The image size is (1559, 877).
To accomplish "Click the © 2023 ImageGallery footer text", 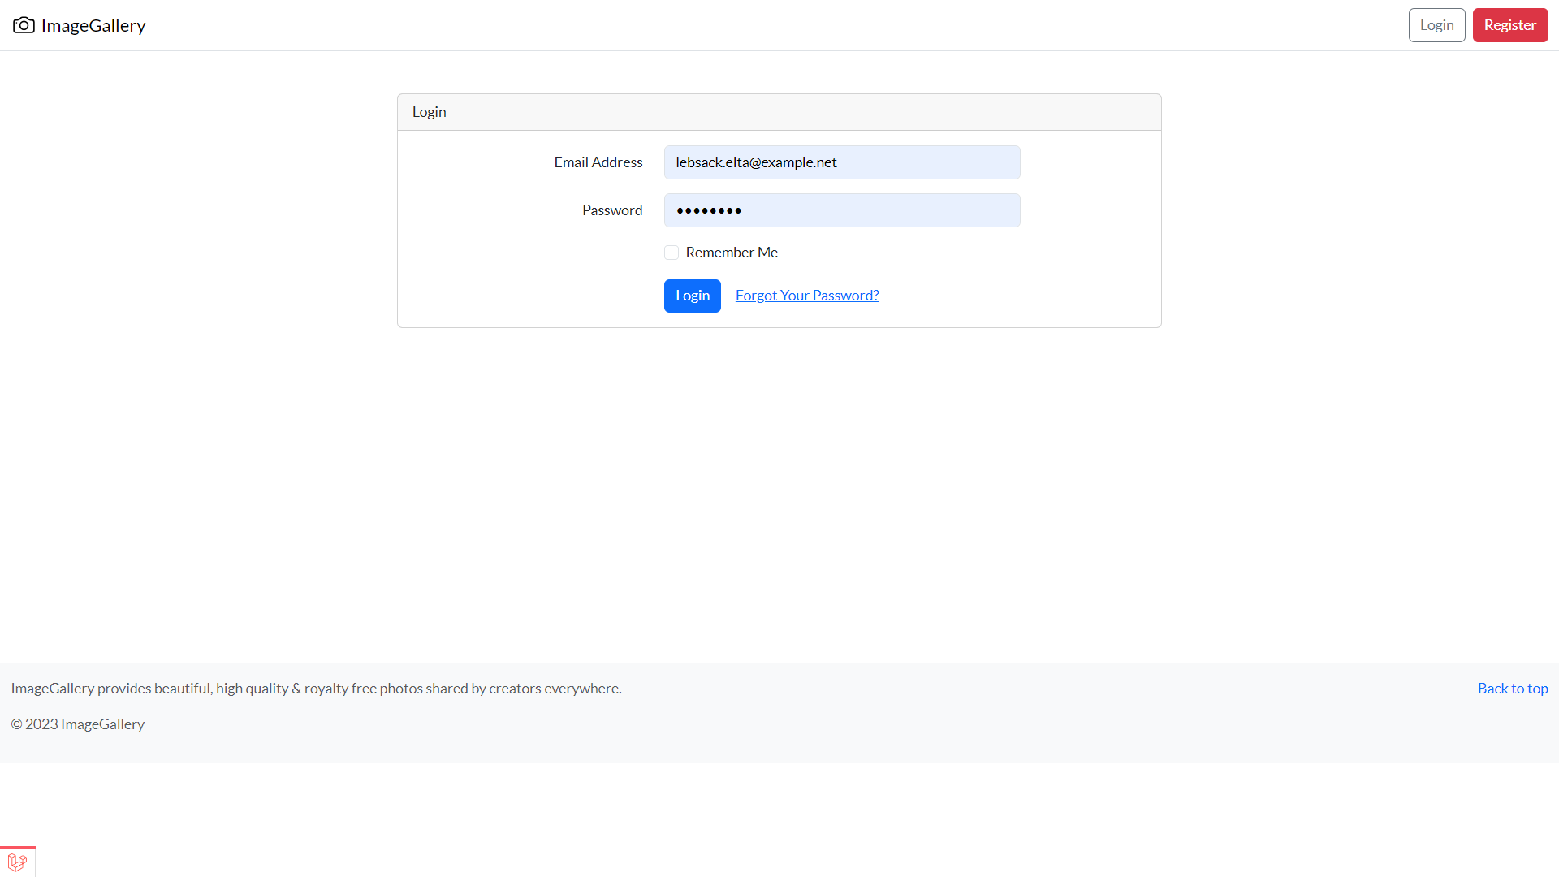I will 78,724.
